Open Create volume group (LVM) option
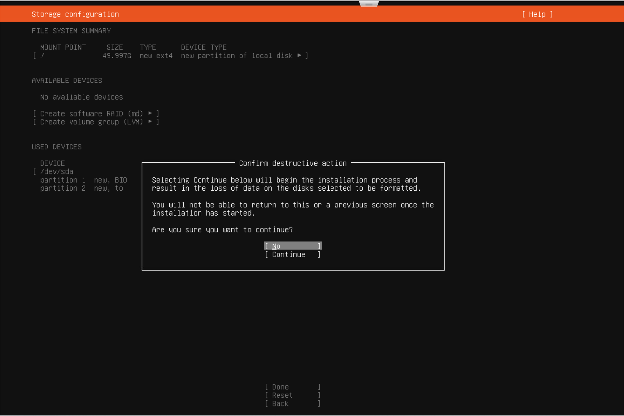Viewport: 624px width, 416px height. pyautogui.click(x=91, y=122)
